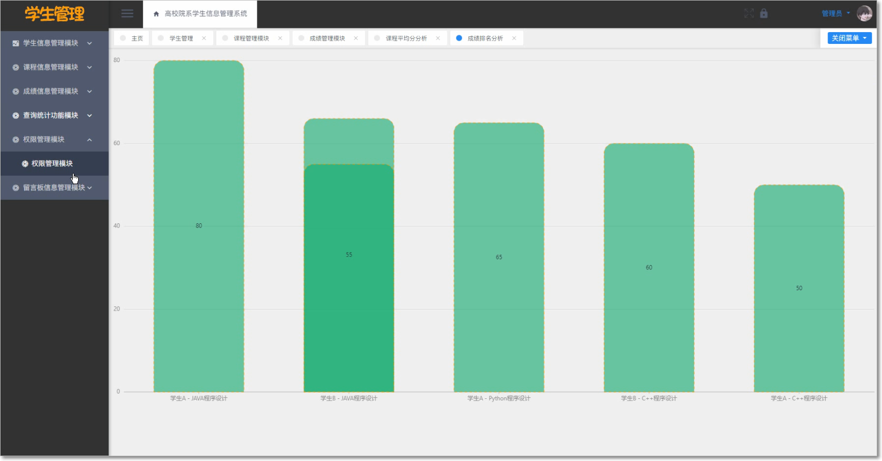The width and height of the screenshot is (882, 461).
Task: Collapse the 权限管理模块 parent menu chevron
Action: [x=89, y=140]
